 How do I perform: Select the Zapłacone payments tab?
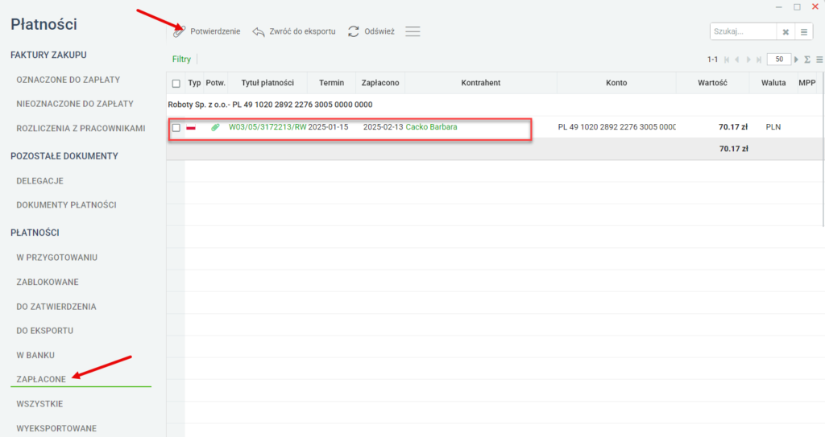[41, 379]
